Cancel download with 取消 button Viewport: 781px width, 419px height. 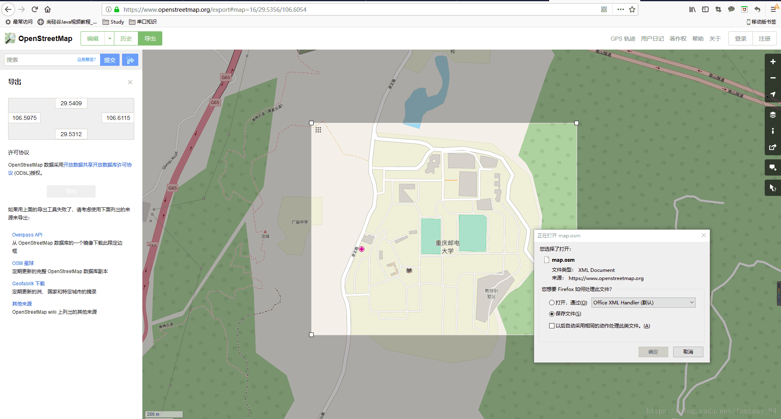(x=688, y=352)
